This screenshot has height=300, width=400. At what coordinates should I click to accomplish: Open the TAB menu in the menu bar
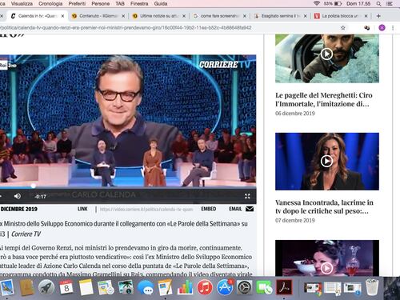click(120, 4)
